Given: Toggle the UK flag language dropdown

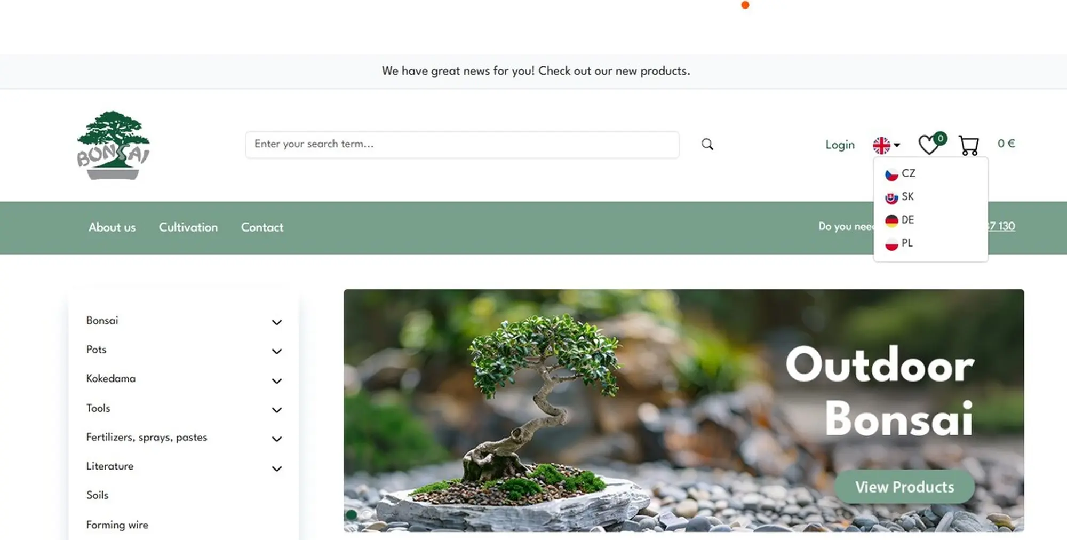Looking at the screenshot, I should coord(886,145).
